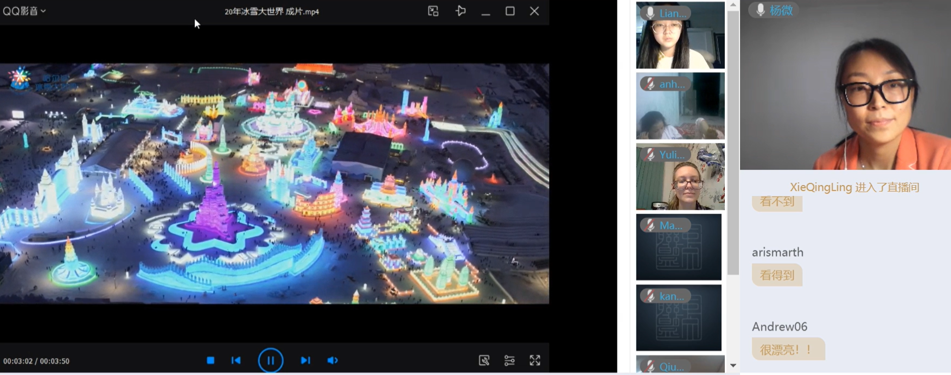The image size is (951, 375).
Task: Click the host name label 杨微
Action: tap(781, 10)
